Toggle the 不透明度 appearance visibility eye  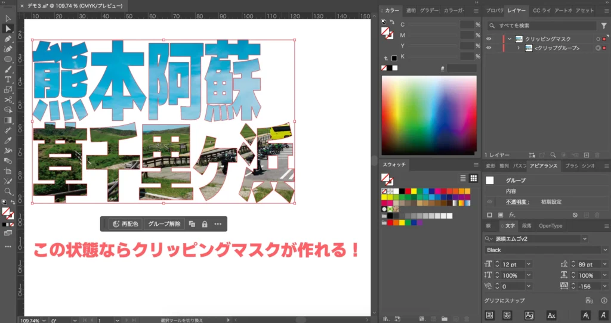tap(489, 202)
